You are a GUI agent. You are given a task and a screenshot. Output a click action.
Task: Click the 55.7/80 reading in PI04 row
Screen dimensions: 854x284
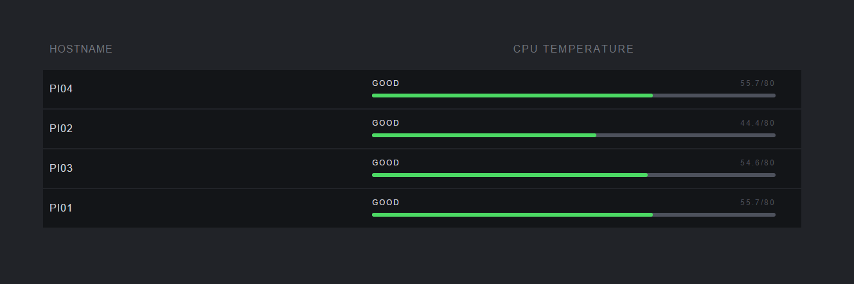758,83
